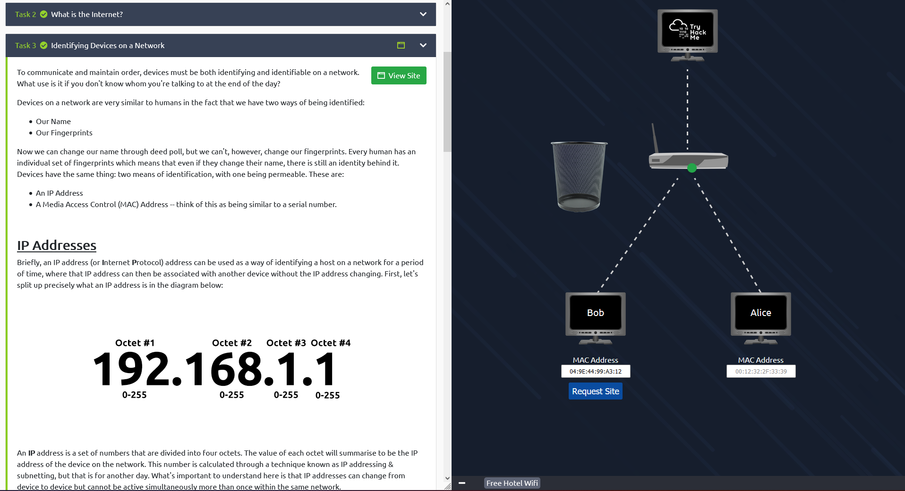The width and height of the screenshot is (905, 491).
Task: Select the Free Hotel Wifi network label
Action: pyautogui.click(x=512, y=483)
